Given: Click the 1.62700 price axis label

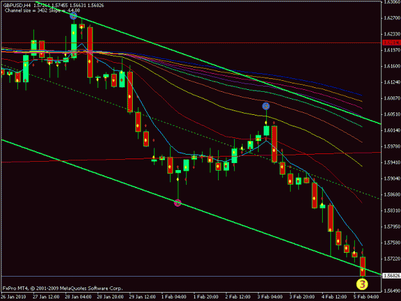Looking at the screenshot, I should click(392, 18).
